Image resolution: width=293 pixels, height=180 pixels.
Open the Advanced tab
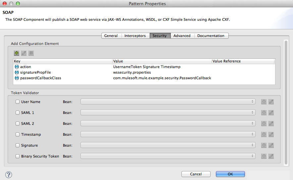point(182,36)
